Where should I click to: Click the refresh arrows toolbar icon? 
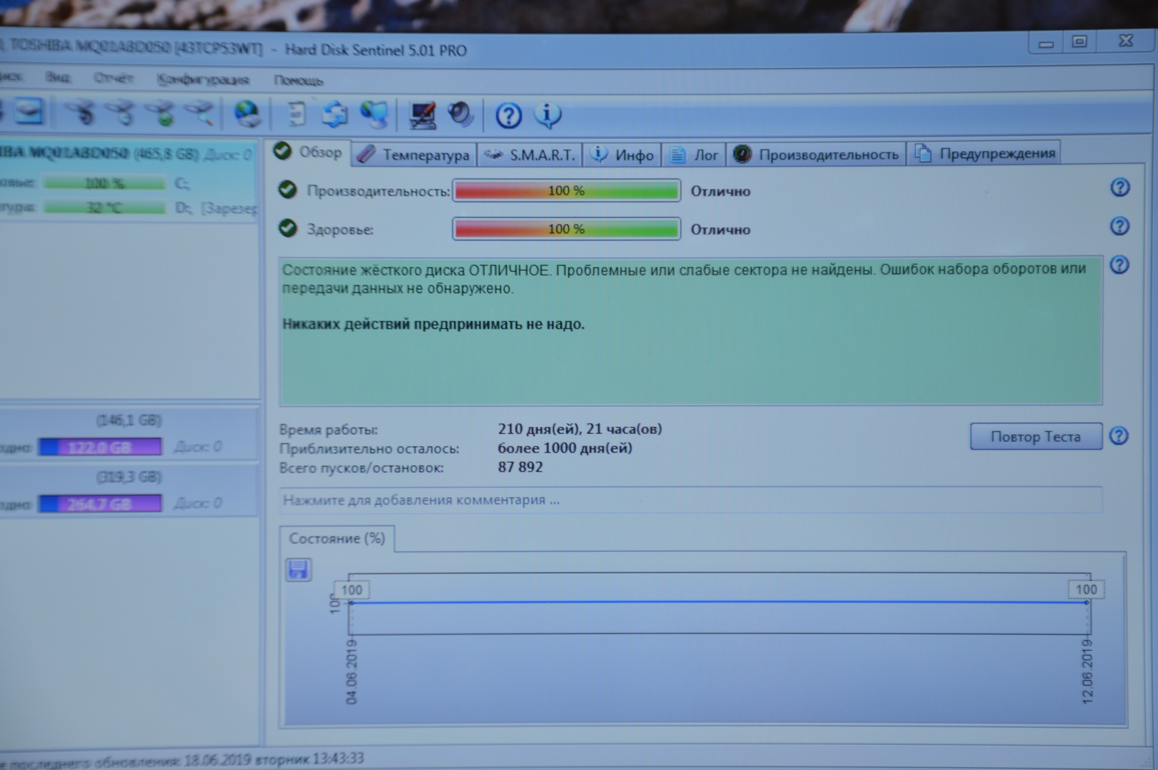tap(334, 114)
